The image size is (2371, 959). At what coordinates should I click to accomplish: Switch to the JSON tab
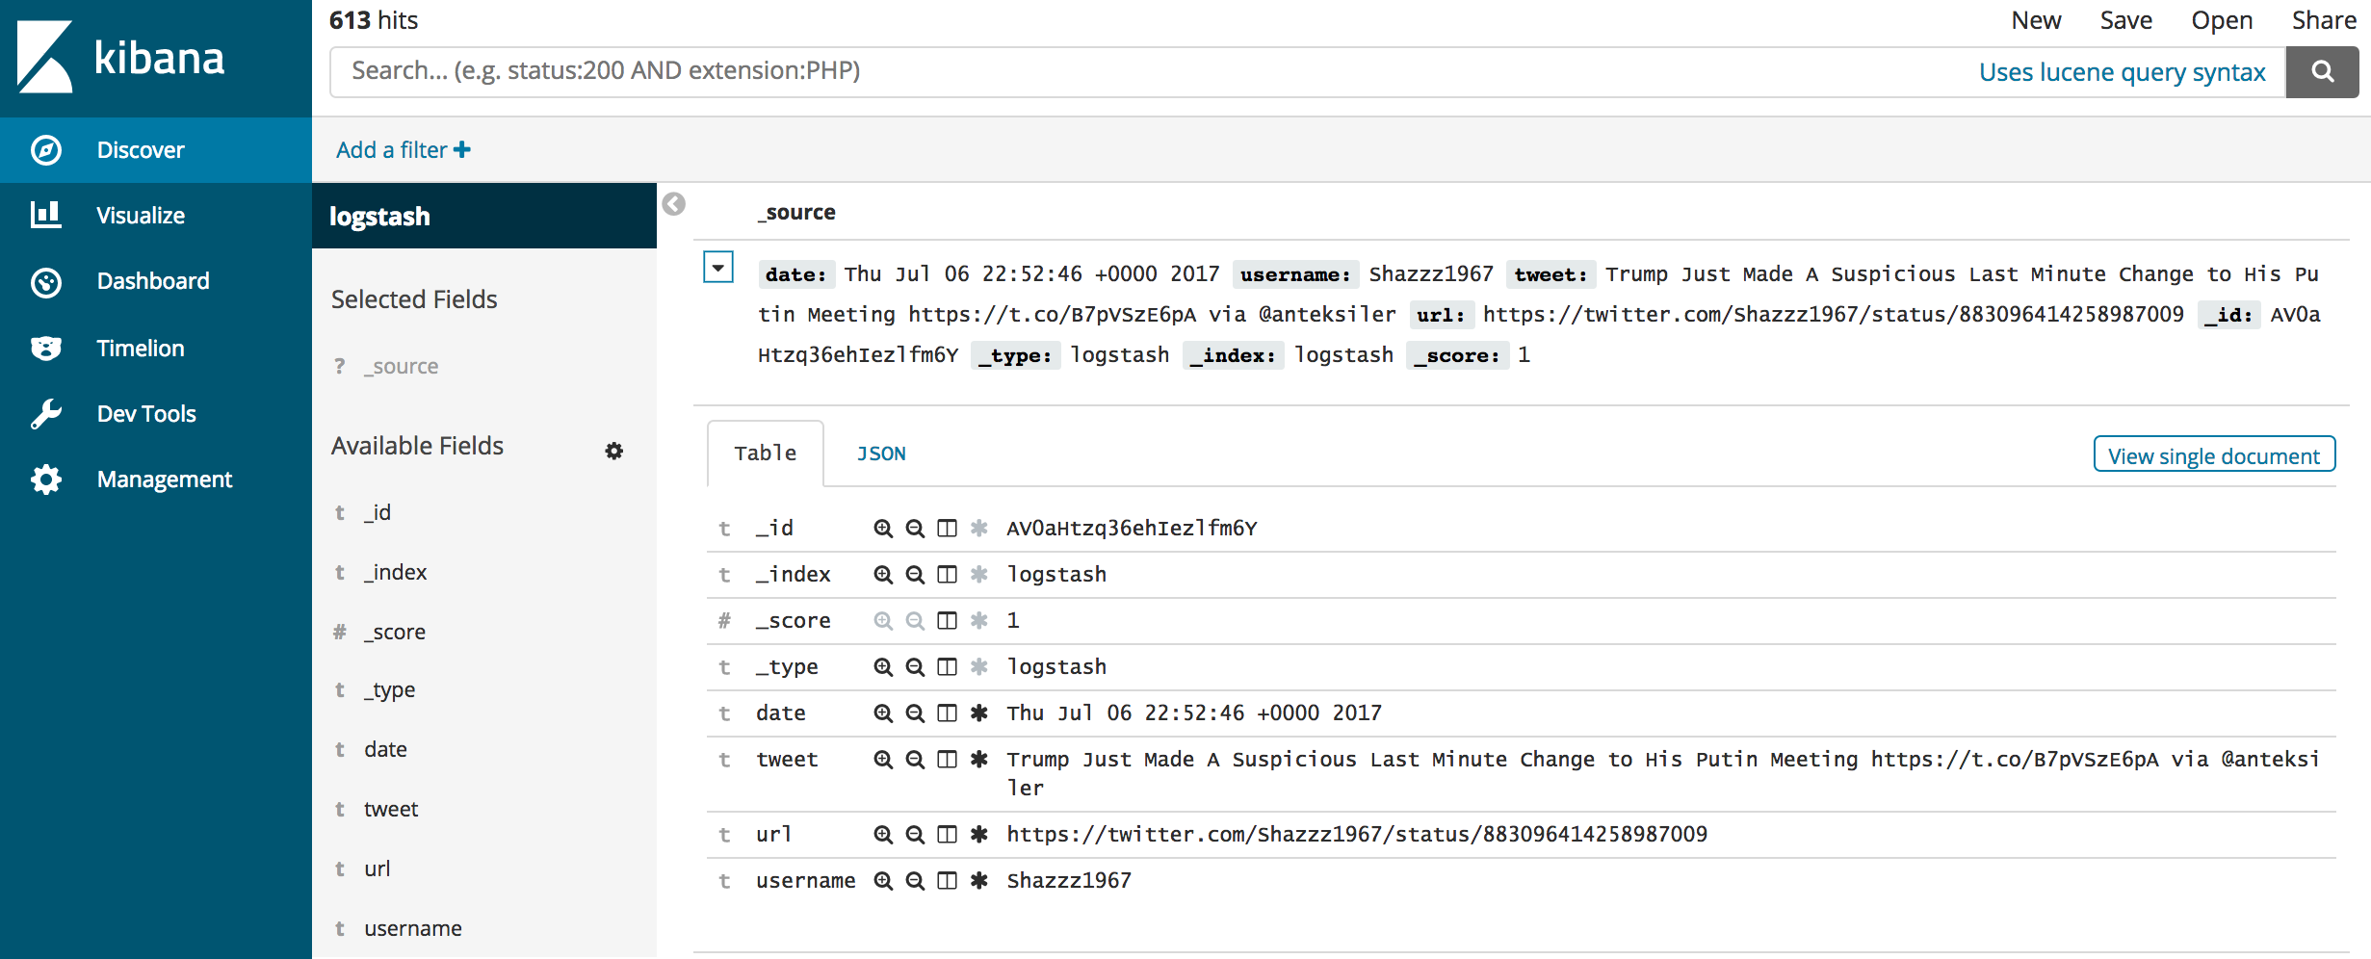880,454
